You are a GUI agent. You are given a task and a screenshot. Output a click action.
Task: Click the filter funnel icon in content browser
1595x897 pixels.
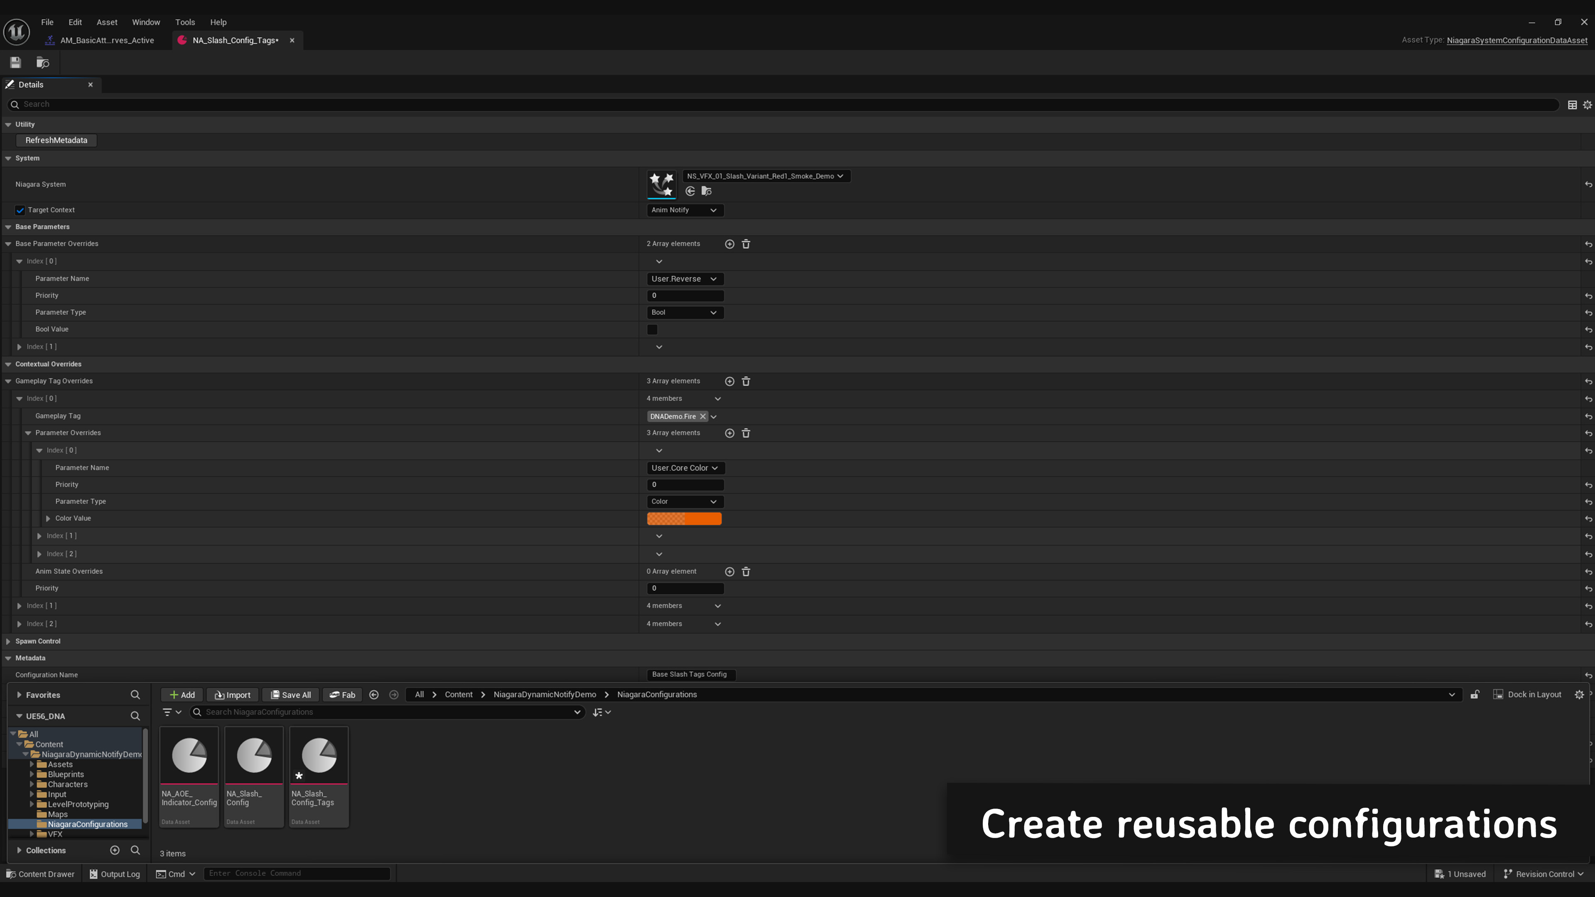tap(168, 712)
